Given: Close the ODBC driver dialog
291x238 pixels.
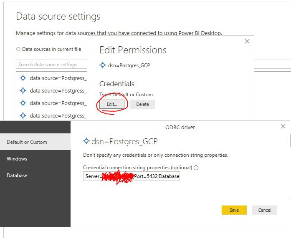Looking at the screenshot, I should (283, 126).
